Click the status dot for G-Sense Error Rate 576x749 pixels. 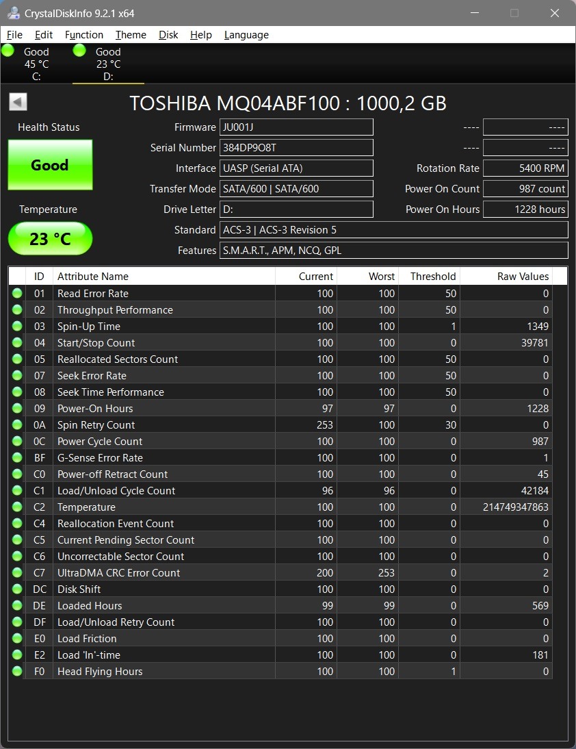click(x=17, y=457)
